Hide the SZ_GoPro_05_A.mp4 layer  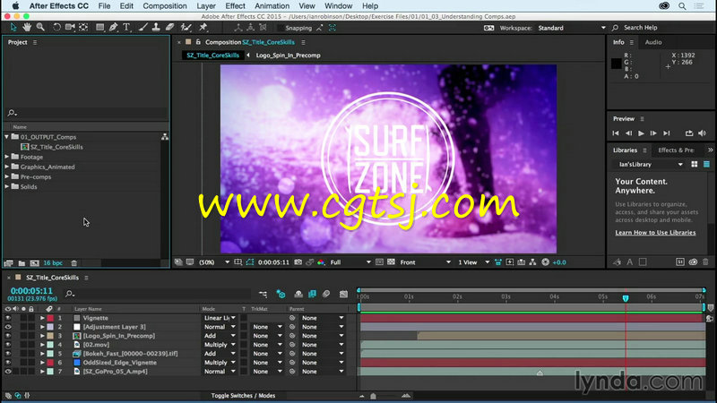coord(8,372)
